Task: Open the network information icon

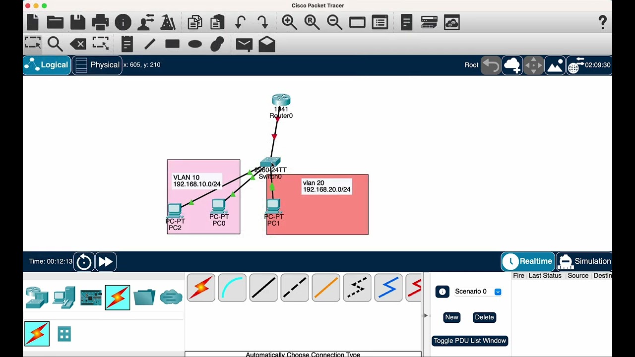Action: click(123, 22)
